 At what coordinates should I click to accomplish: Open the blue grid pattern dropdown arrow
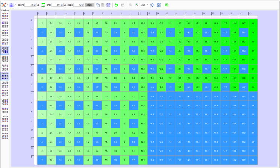15,5
